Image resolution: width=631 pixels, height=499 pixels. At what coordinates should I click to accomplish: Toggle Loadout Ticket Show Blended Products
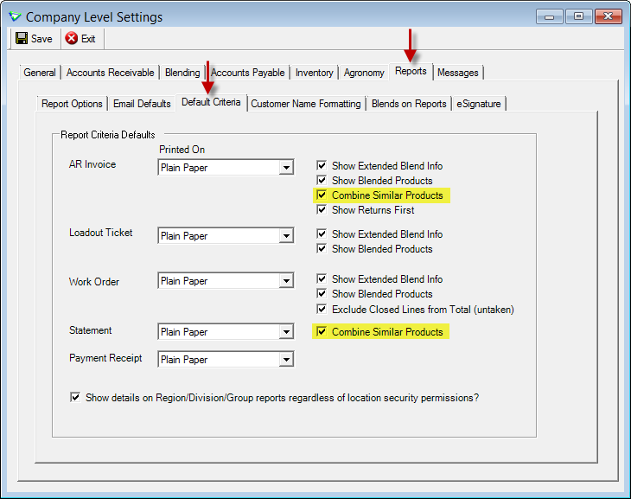click(322, 248)
